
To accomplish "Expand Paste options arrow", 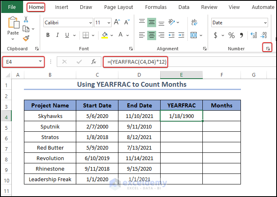I will 13,39.
